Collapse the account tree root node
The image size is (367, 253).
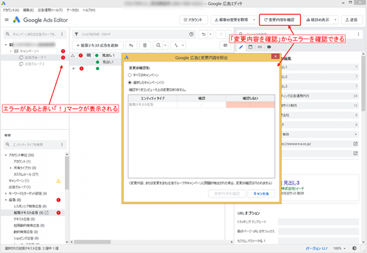[6, 44]
